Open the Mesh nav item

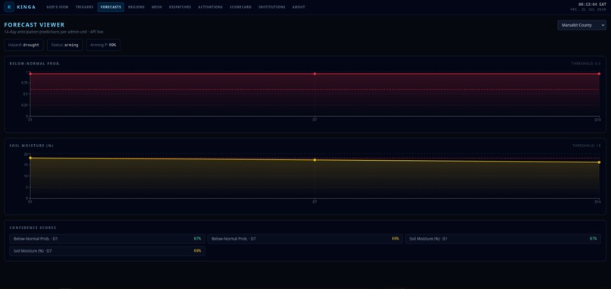pos(157,7)
